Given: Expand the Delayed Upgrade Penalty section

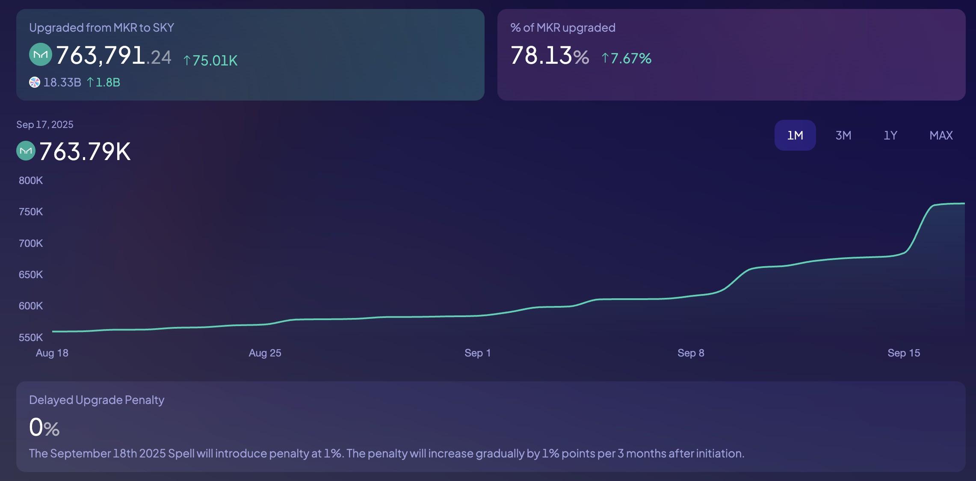Looking at the screenshot, I should 488,426.
